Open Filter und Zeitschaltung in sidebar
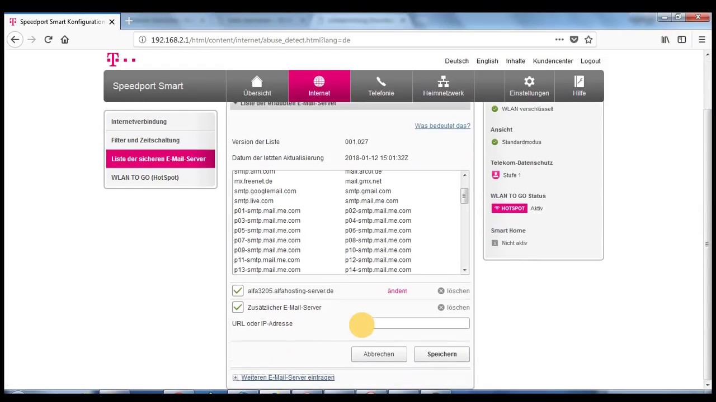Screen dimensions: 716x402 coord(161,140)
